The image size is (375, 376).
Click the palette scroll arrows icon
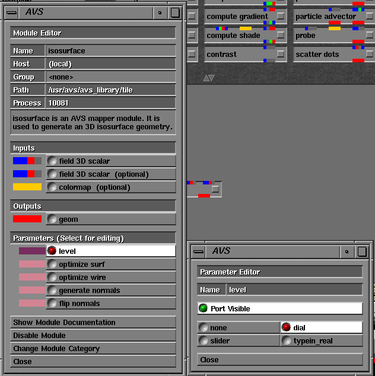(208, 78)
